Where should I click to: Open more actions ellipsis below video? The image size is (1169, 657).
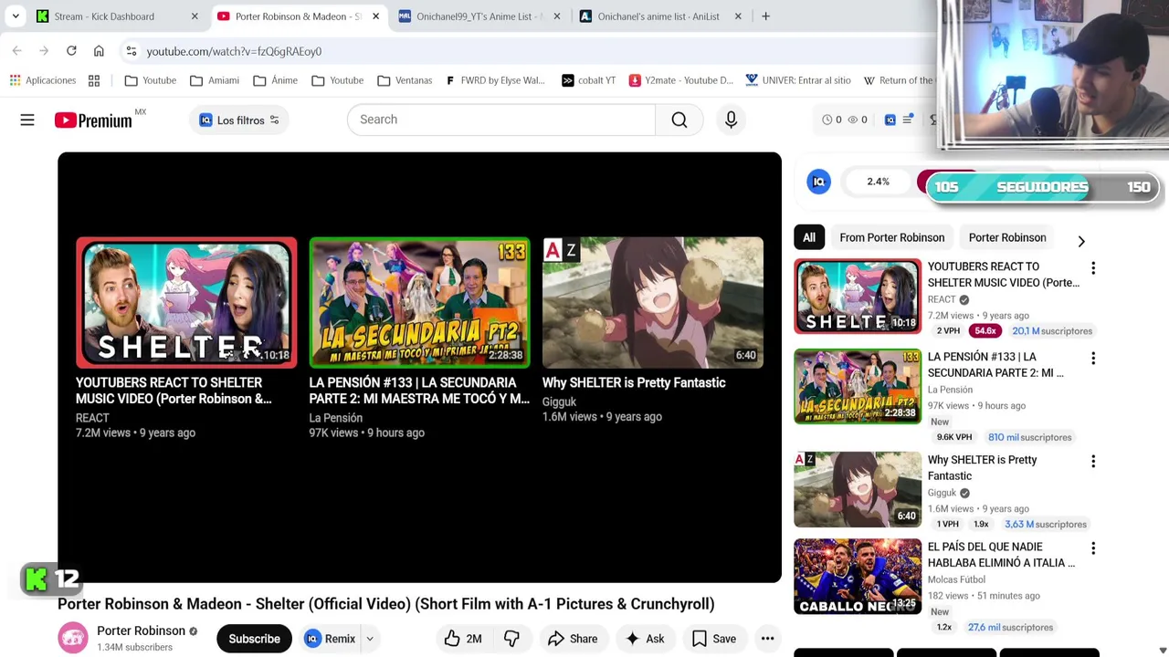[x=767, y=639]
